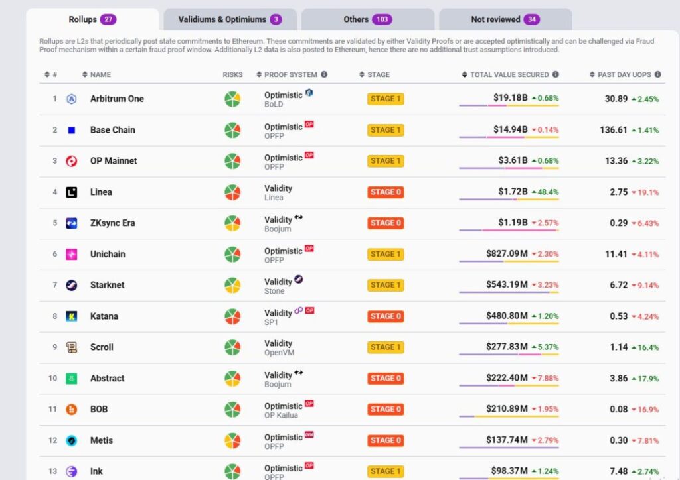Viewport: 680px width, 480px height.
Task: Open the OP Mainnet project link
Action: tap(114, 161)
